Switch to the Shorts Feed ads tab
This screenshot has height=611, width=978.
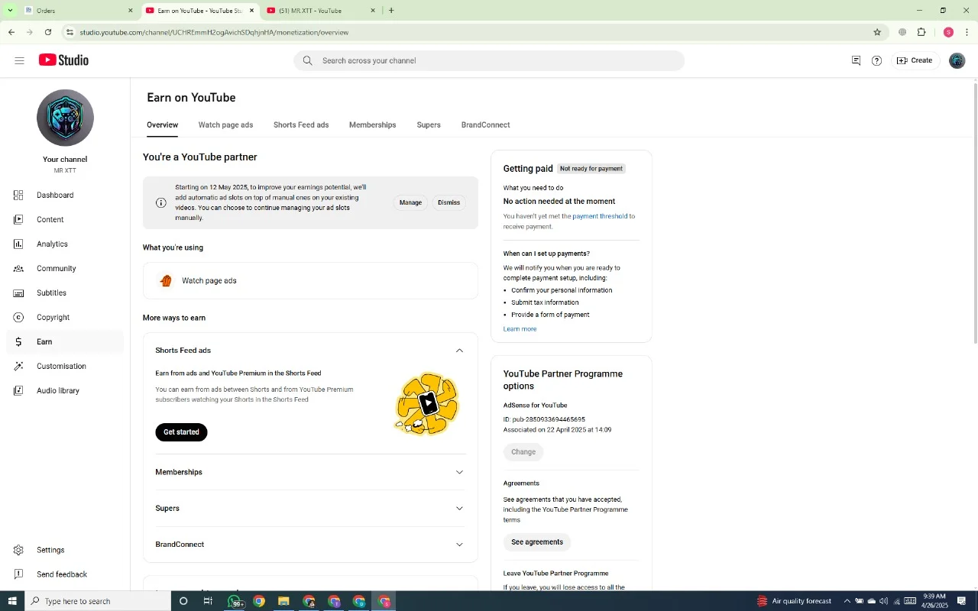click(x=301, y=125)
